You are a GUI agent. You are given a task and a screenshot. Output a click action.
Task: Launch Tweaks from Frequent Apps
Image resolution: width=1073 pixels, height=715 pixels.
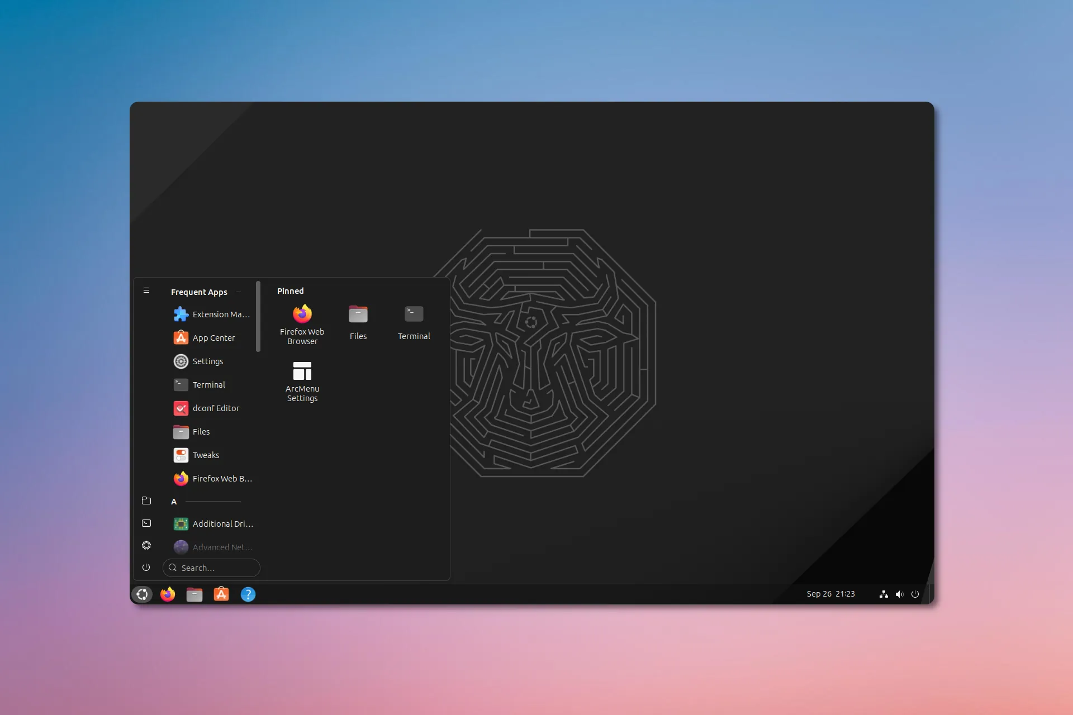(x=206, y=455)
